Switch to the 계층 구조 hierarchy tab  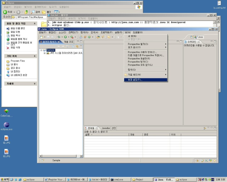click(x=68, y=42)
